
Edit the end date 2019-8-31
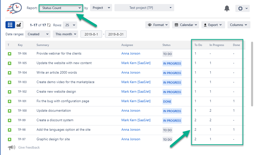coord(116,34)
